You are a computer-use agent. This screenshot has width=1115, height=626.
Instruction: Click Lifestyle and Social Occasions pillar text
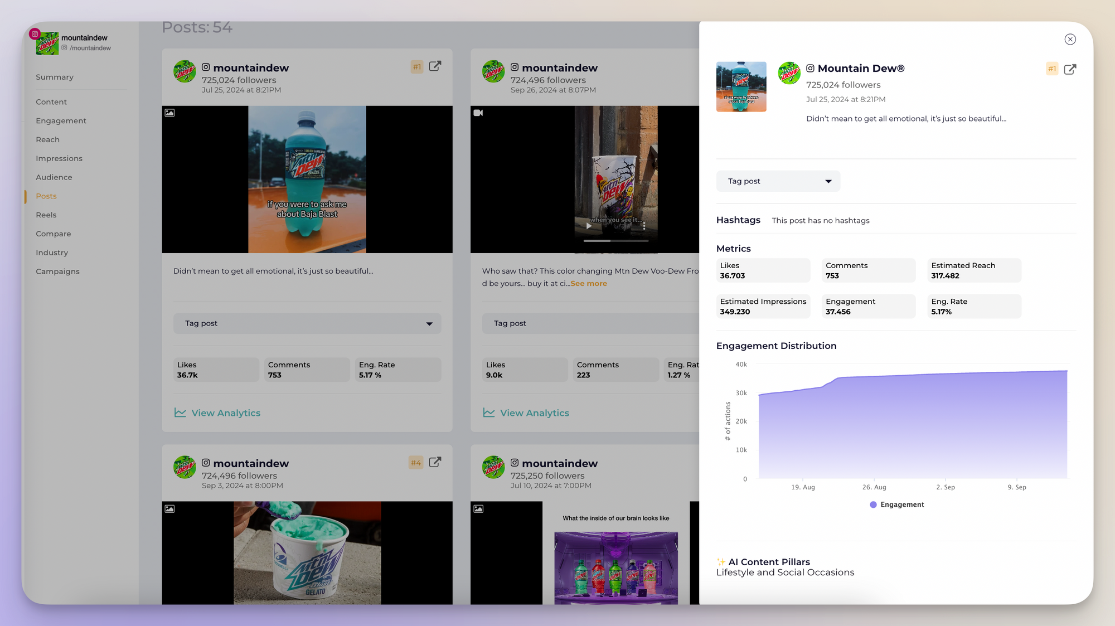click(x=785, y=572)
